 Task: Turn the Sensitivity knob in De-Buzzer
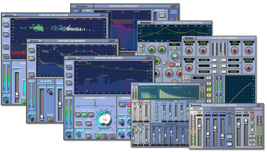coord(78,135)
